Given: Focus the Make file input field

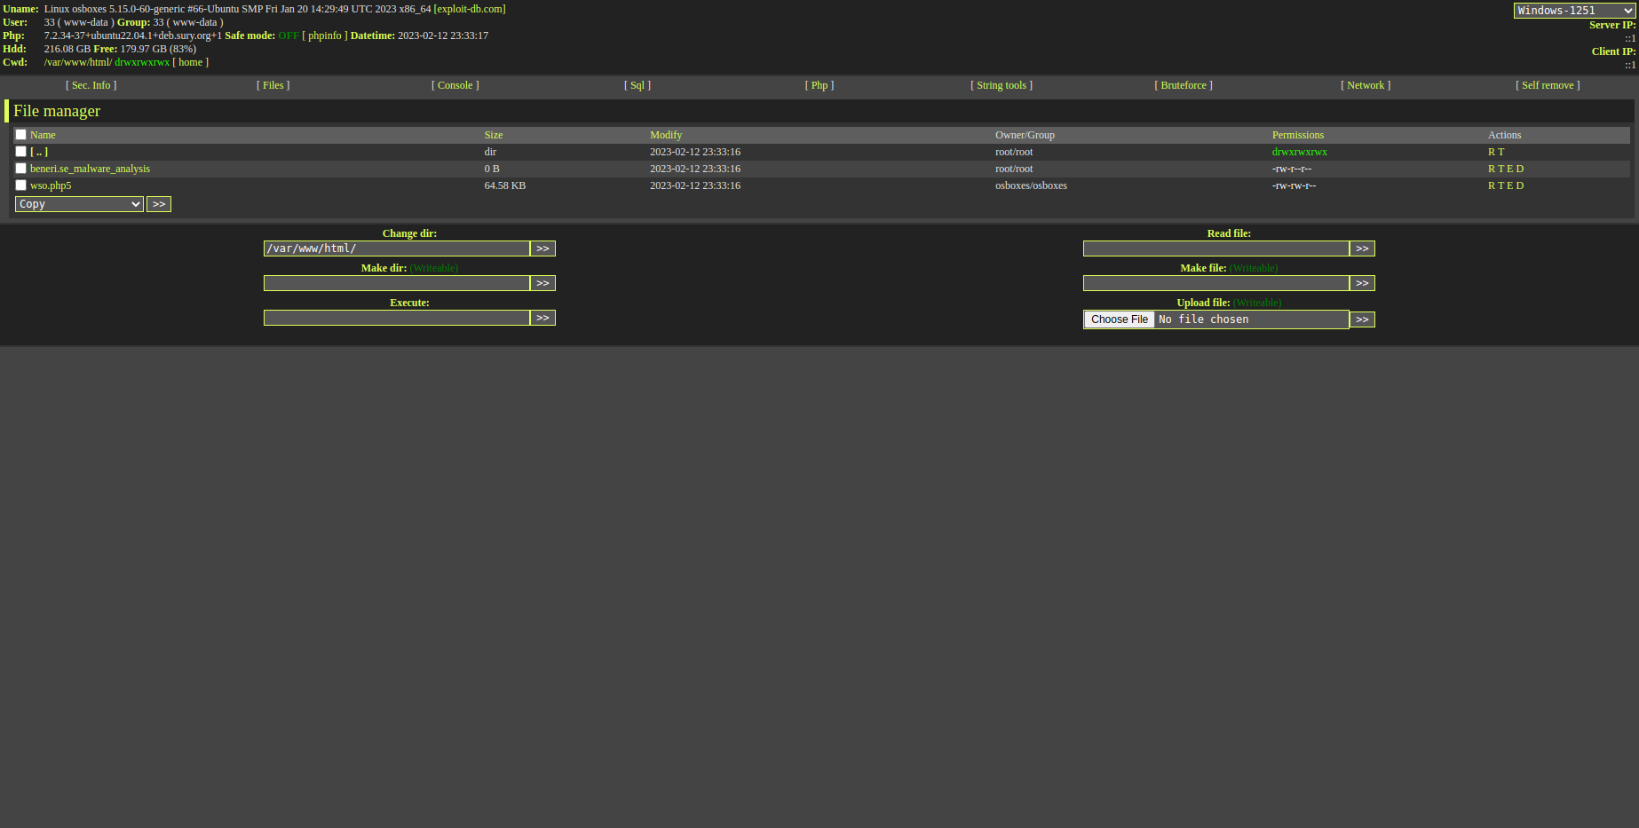Looking at the screenshot, I should pos(1216,283).
